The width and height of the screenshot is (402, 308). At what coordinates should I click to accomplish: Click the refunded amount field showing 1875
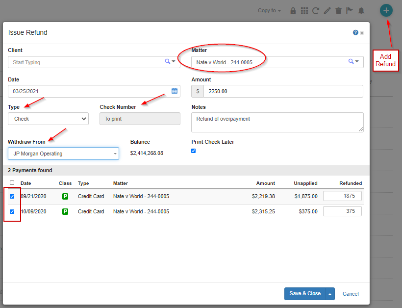[342, 196]
